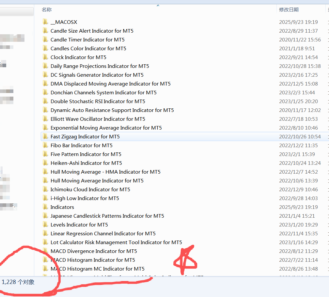Viewport: 329px width, 297px height.
Task: Select the name 'Elliott Wave Oscillator Indicator for MT5'
Action: tap(98, 119)
